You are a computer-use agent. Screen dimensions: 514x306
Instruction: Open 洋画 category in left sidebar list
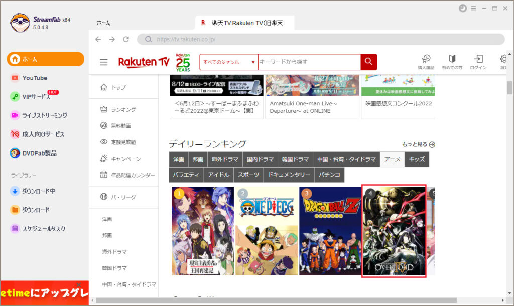[107, 219]
